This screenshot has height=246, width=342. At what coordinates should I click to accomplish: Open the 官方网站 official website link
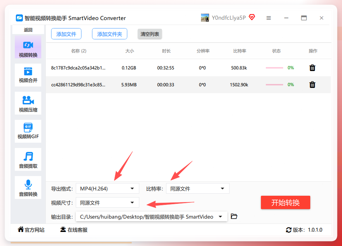pos(31,230)
